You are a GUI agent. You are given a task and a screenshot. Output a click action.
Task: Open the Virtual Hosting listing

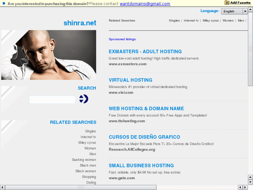[131, 80]
